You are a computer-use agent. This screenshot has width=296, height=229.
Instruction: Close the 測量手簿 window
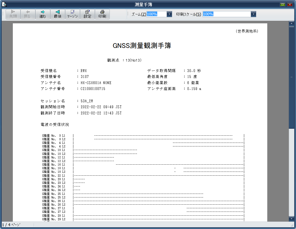290,4
